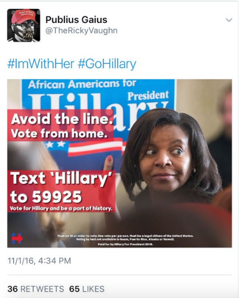239x298 pixels.
Task: Click the 'Text Hillary to 59925' banner
Action: [62, 191]
